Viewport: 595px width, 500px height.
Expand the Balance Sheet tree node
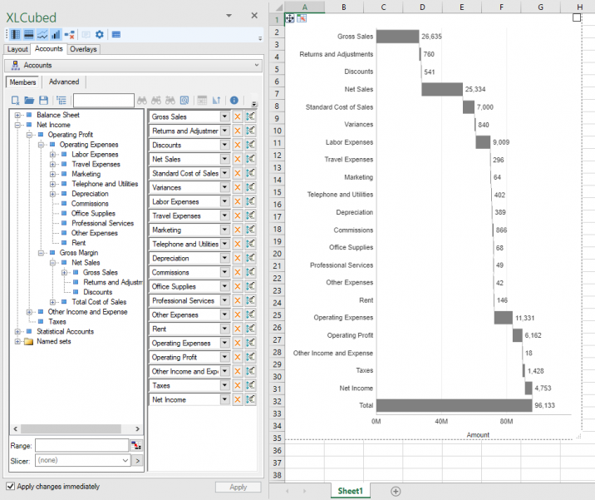17,115
